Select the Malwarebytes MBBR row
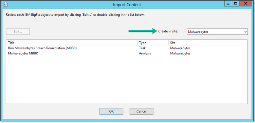 coord(127,53)
